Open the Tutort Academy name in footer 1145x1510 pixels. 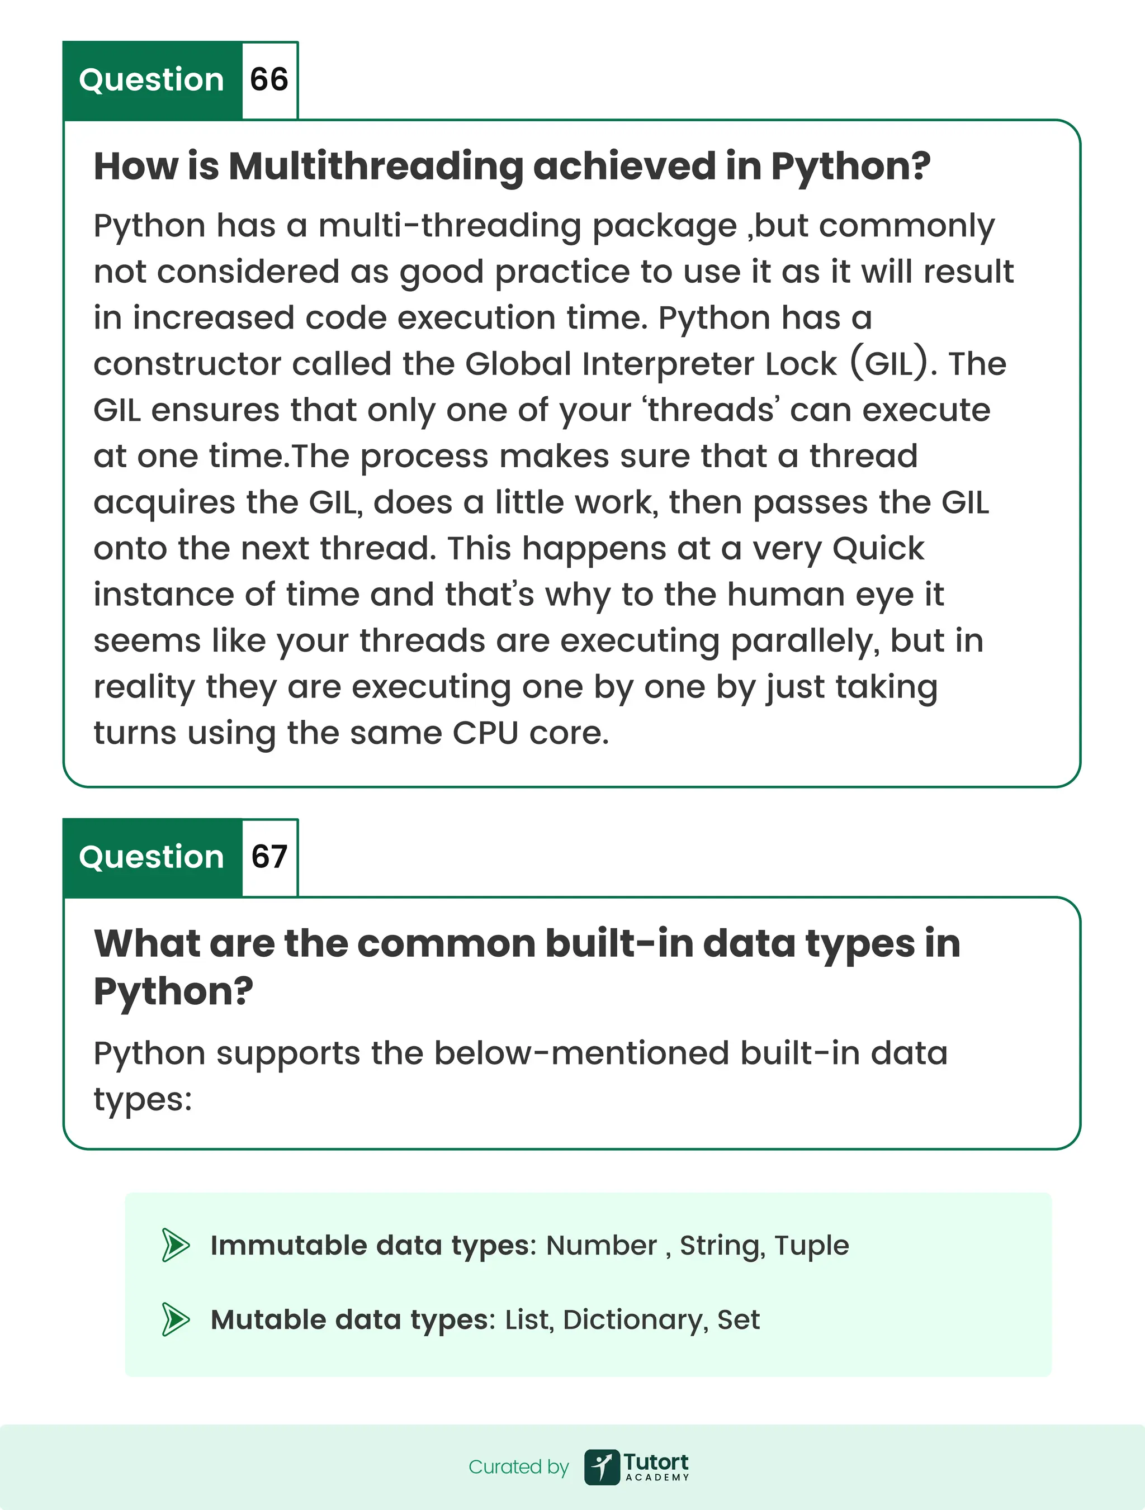pos(656,1467)
